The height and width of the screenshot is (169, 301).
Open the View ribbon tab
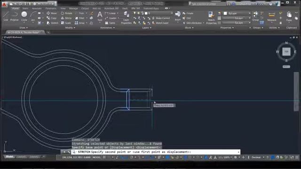point(63,8)
